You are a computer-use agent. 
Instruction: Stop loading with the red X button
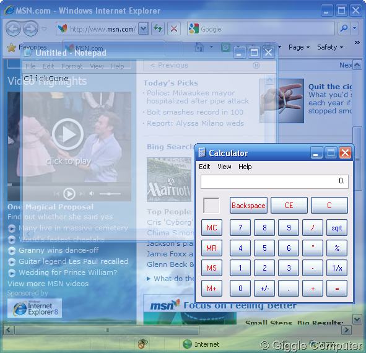click(x=173, y=29)
